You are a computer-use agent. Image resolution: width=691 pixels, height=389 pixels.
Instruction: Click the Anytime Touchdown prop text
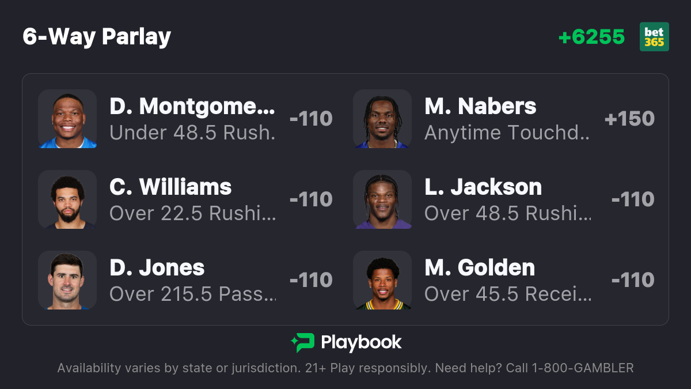507,133
